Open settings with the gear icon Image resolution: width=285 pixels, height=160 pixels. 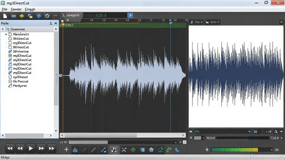click(47, 16)
